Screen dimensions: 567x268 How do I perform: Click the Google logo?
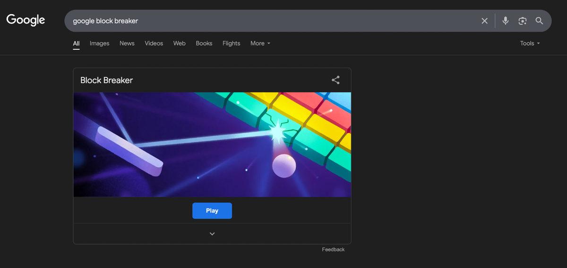click(26, 20)
